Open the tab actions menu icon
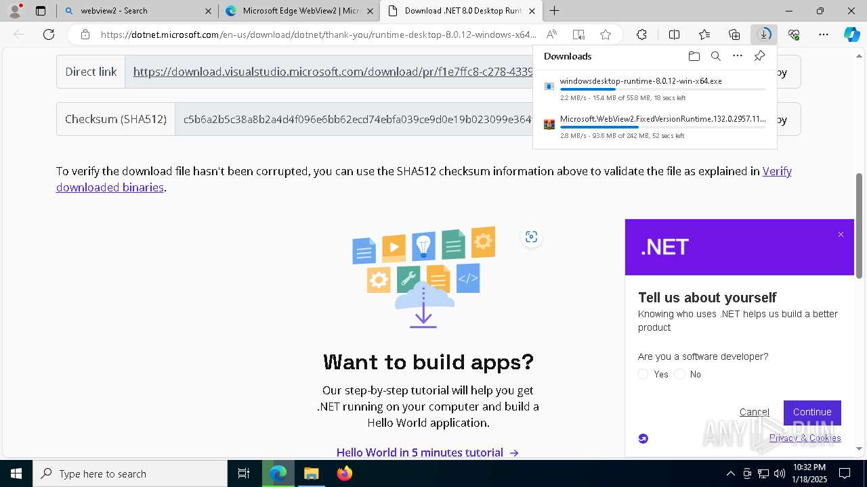 [41, 11]
